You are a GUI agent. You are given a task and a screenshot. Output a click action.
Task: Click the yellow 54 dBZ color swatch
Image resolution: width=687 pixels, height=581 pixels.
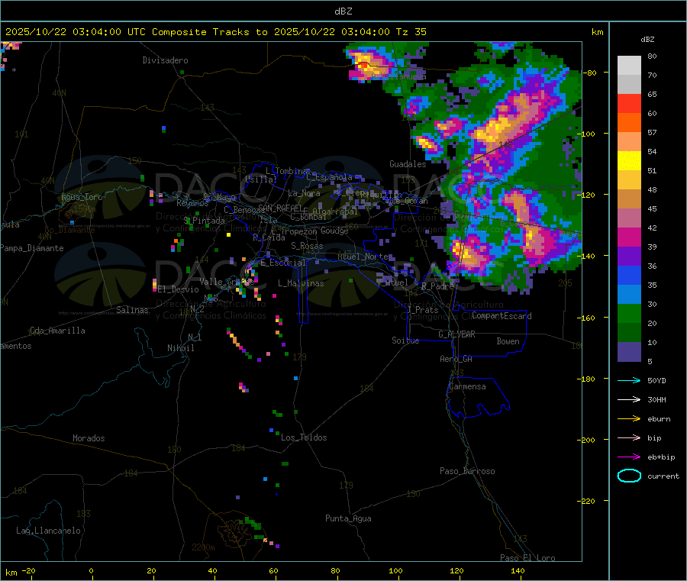(x=629, y=161)
